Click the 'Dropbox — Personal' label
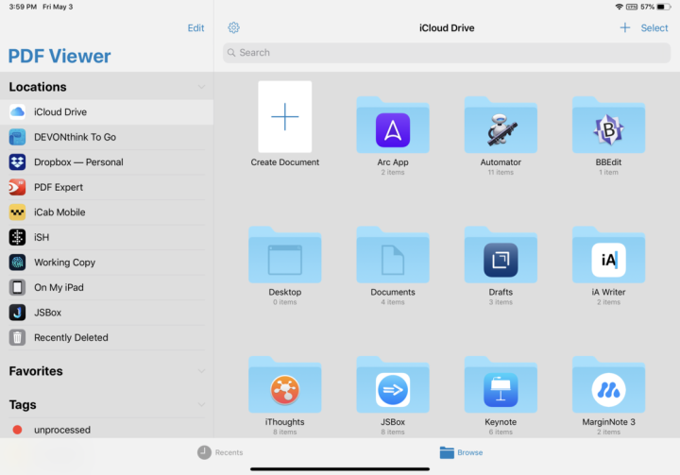 tap(78, 162)
